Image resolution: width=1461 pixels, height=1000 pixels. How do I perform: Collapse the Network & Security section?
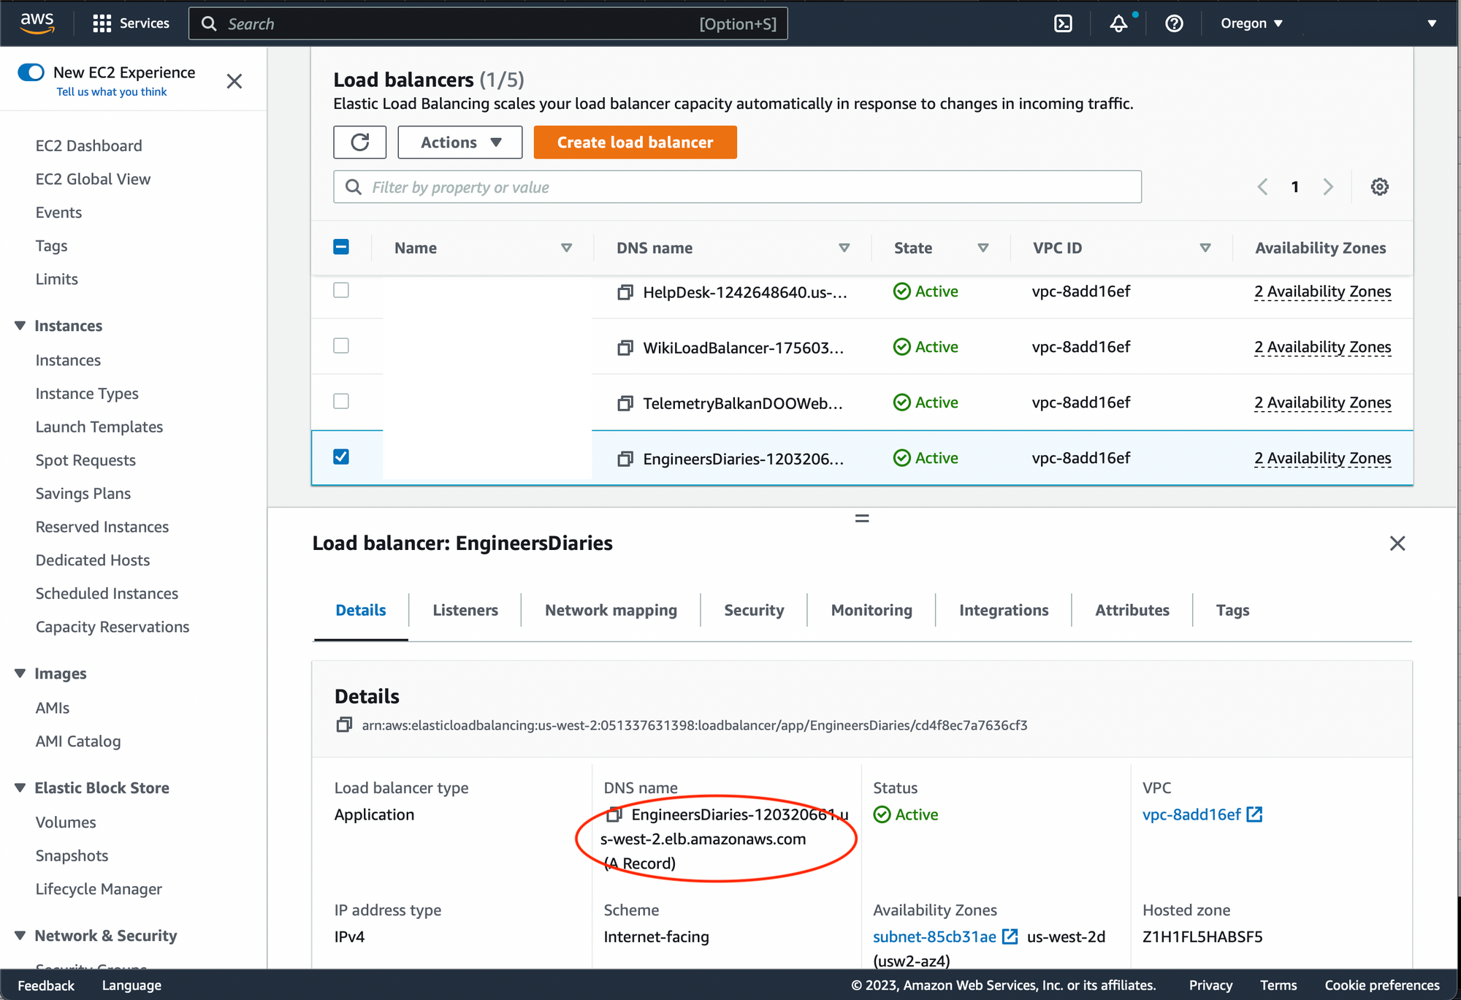click(20, 936)
